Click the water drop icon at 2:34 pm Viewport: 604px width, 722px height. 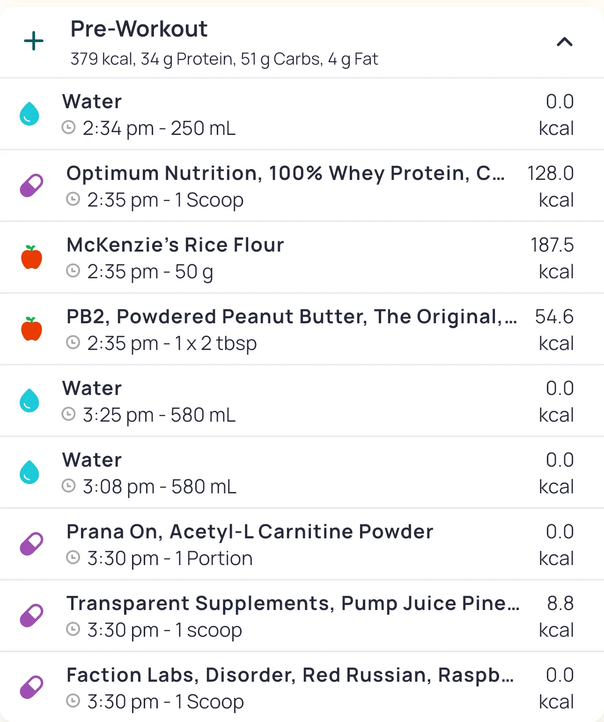click(x=29, y=114)
